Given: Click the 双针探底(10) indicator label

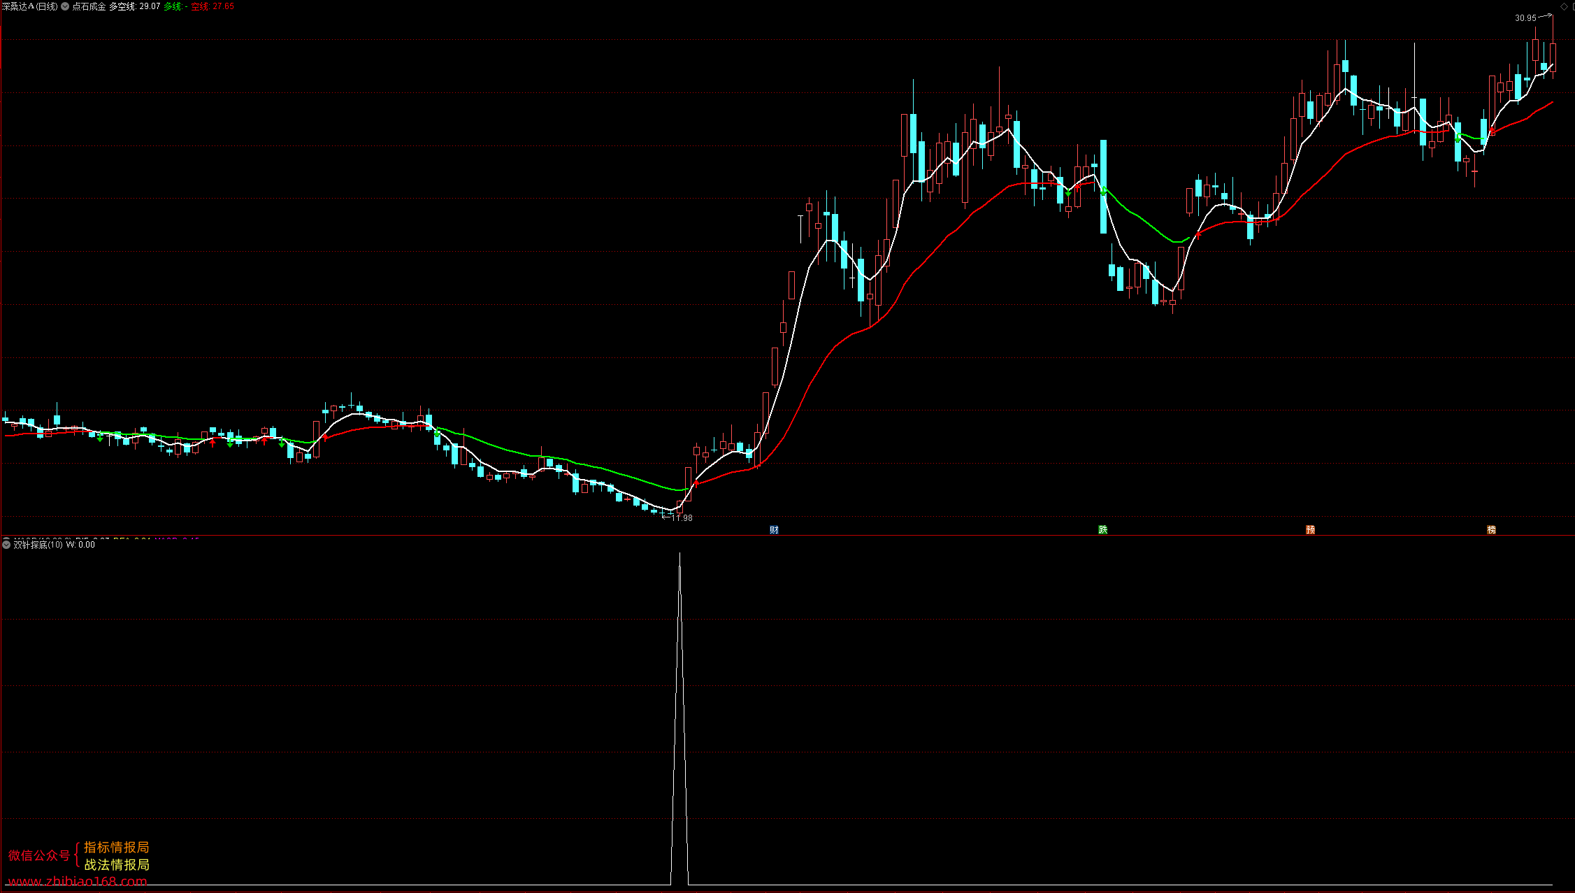Looking at the screenshot, I should (38, 545).
